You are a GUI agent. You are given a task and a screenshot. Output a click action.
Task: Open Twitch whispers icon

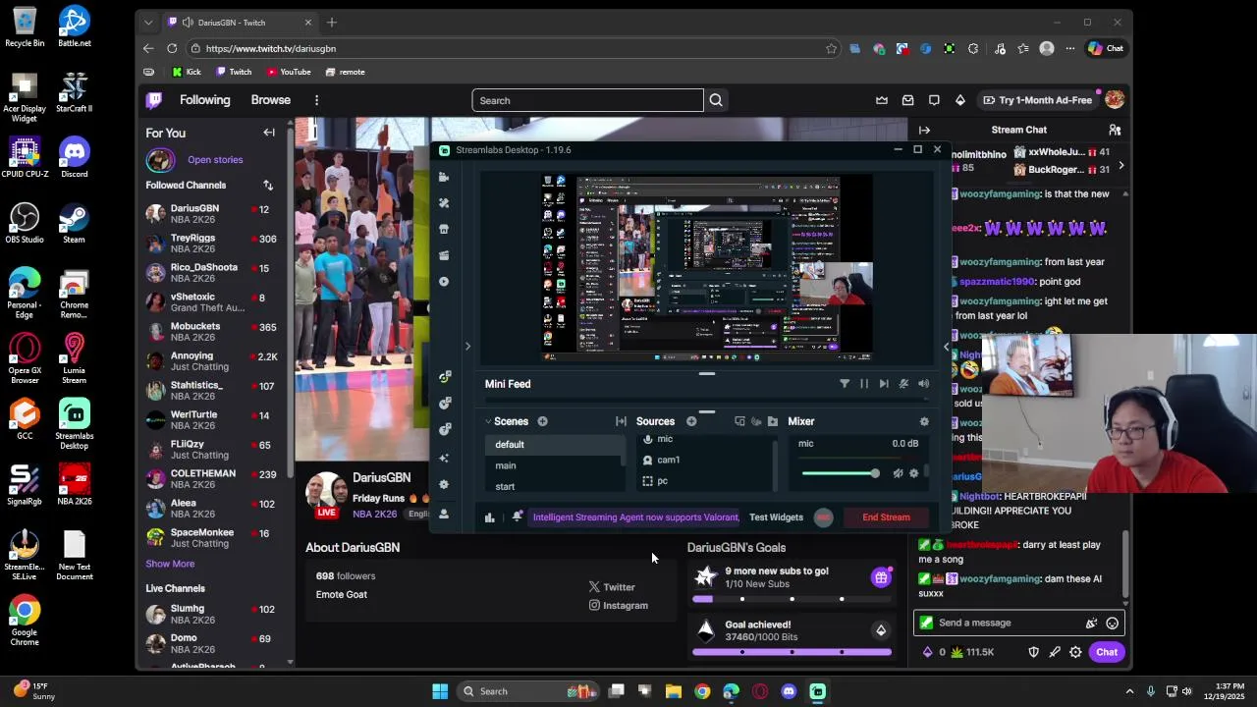(934, 100)
